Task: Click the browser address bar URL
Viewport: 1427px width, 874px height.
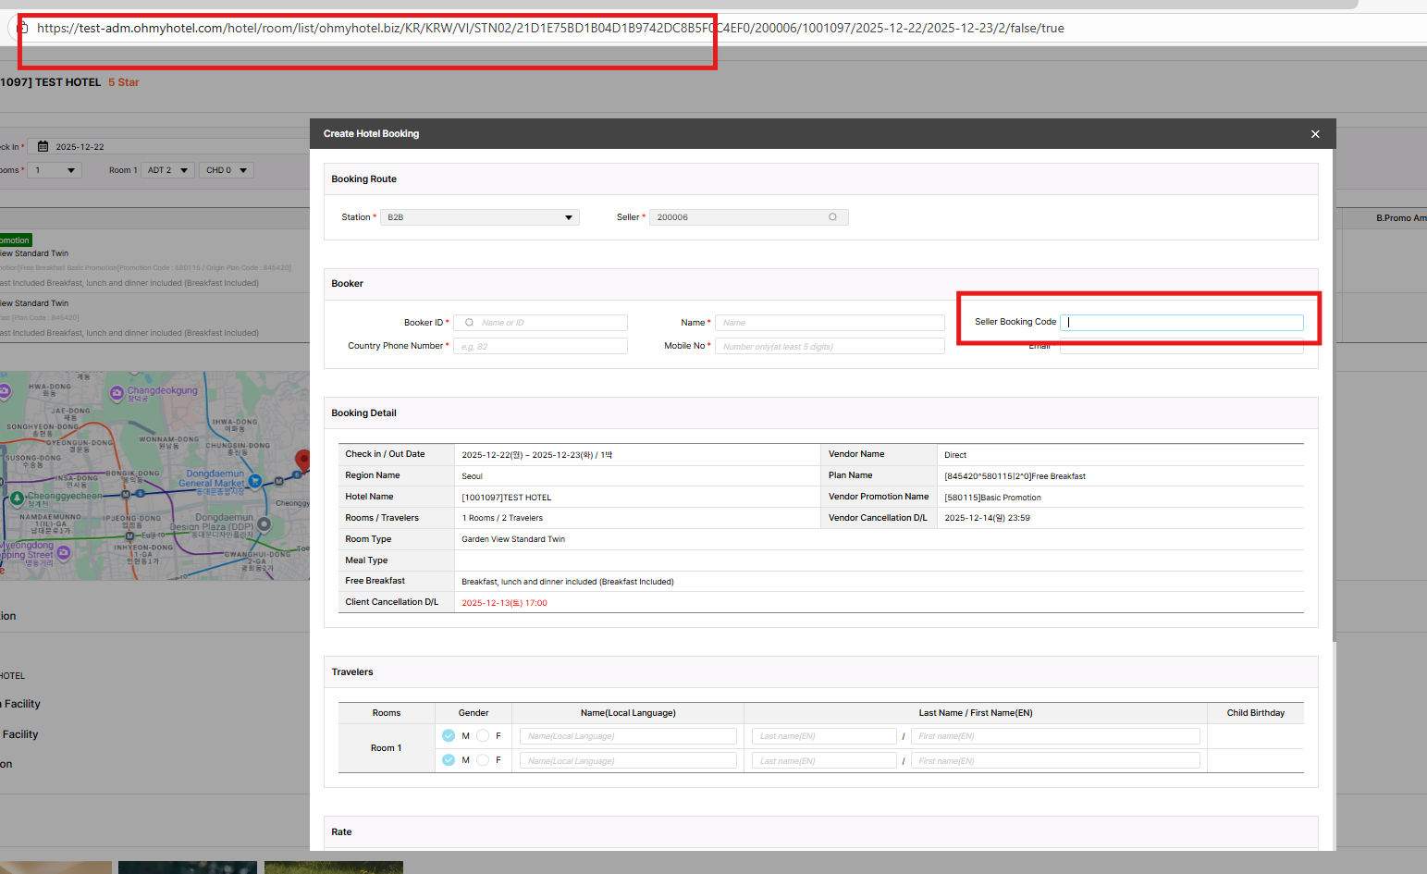Action: [550, 29]
